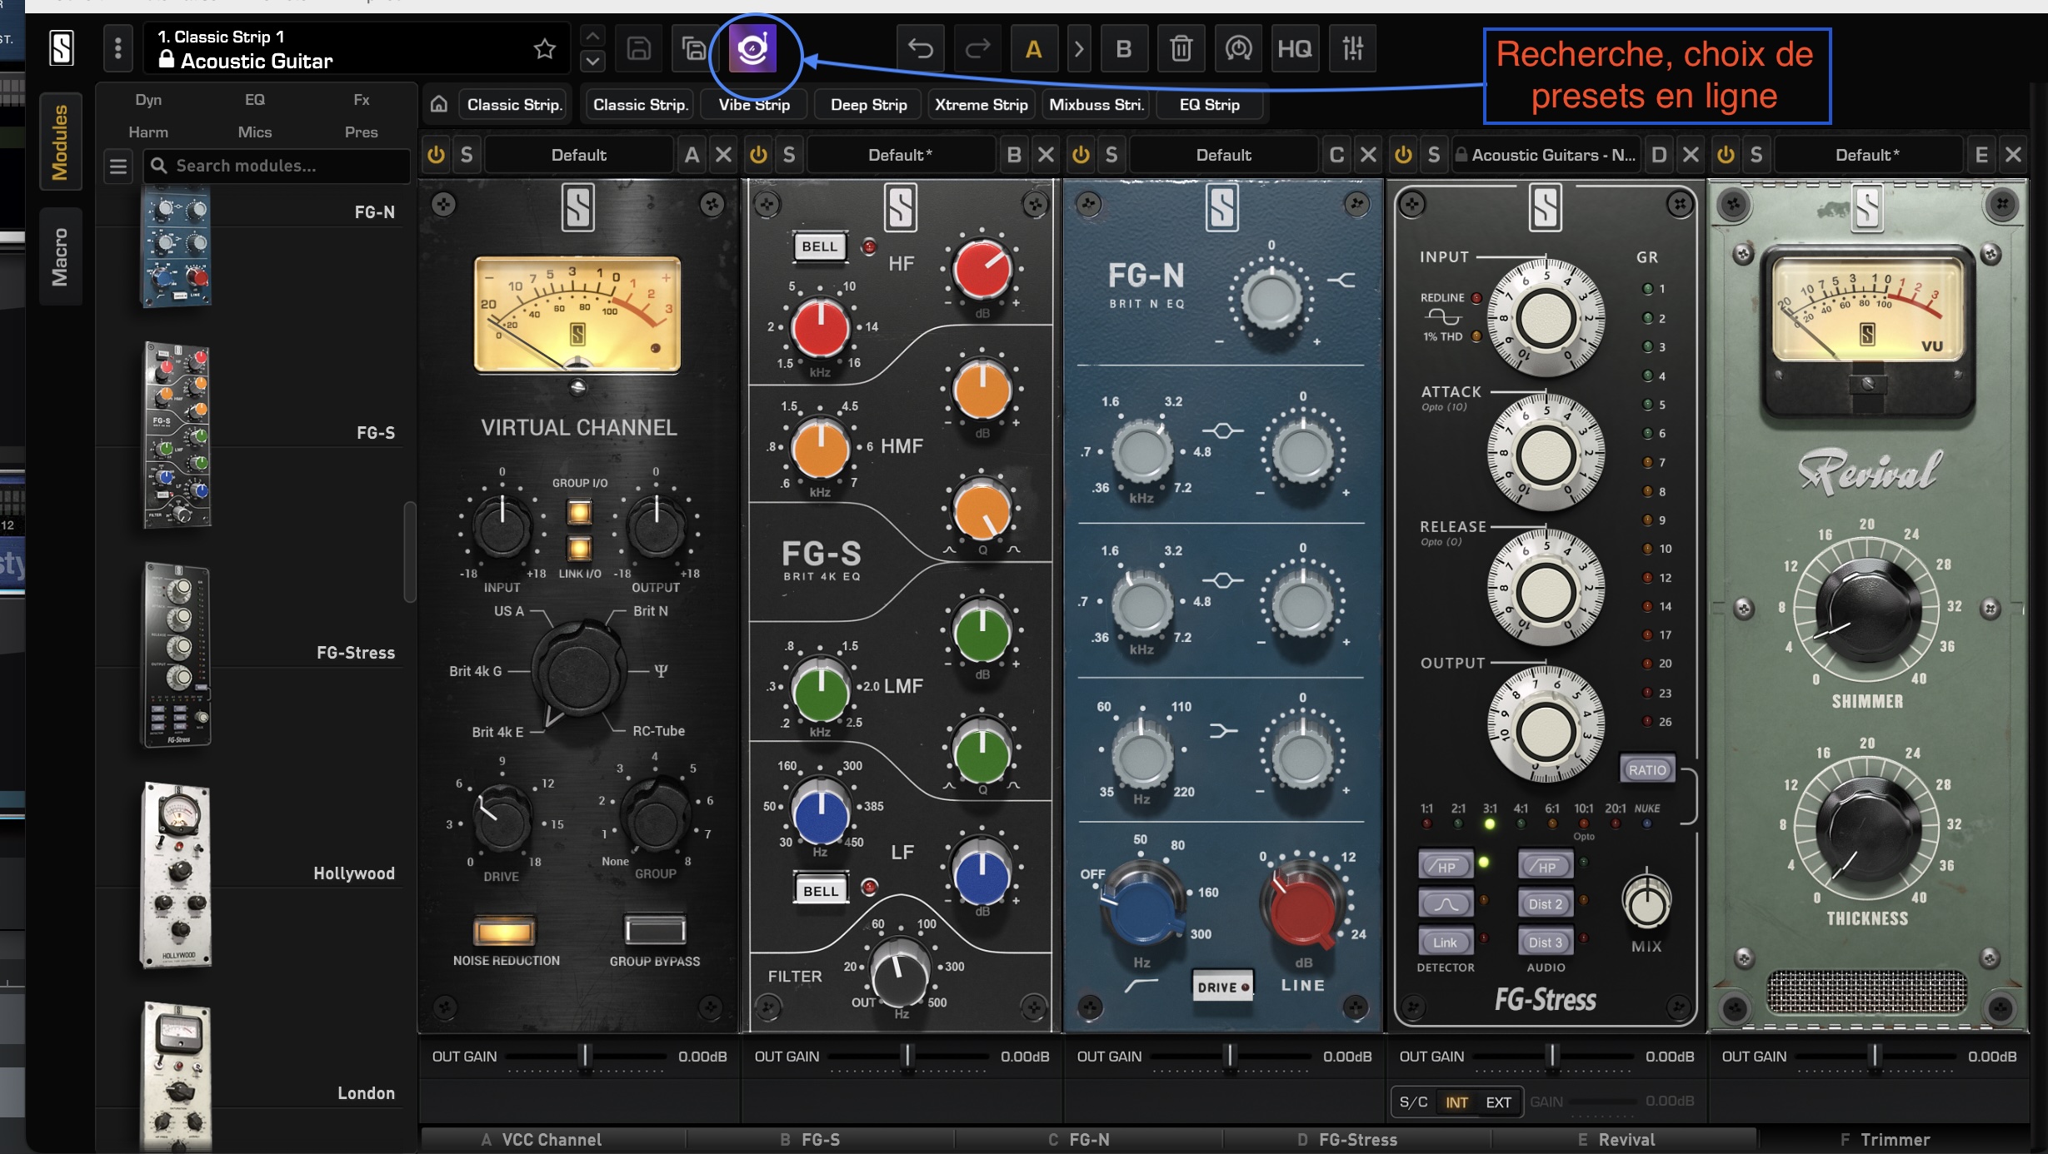Filter modules by Harm category
The width and height of the screenshot is (2048, 1154).
148,132
